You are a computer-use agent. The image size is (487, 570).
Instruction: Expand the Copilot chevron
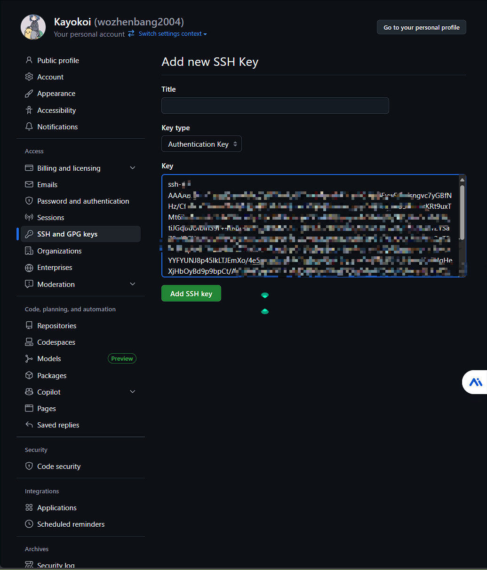coord(133,392)
